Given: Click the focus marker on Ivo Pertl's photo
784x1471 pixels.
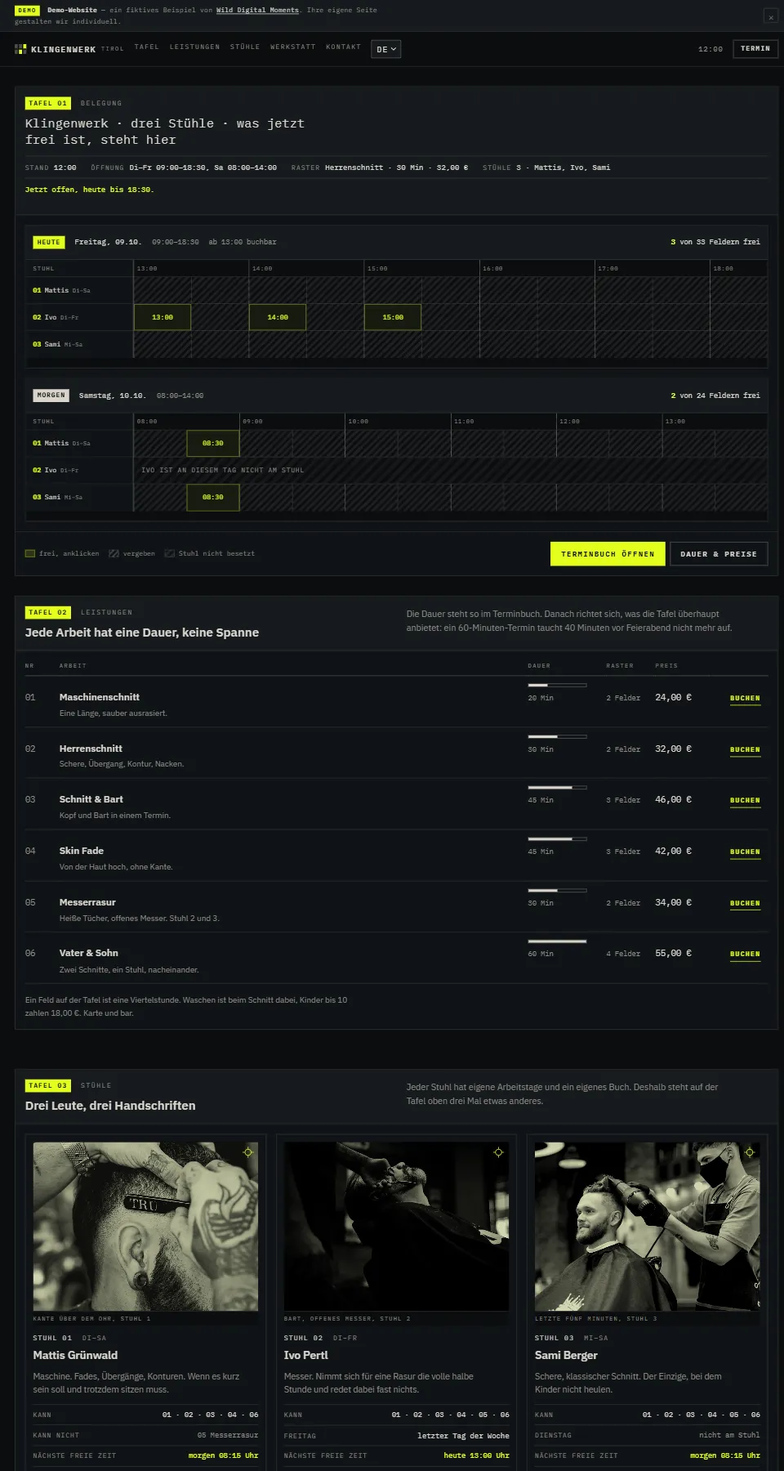Looking at the screenshot, I should (x=498, y=1152).
